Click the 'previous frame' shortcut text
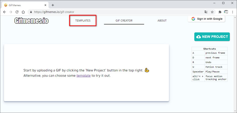The image size is (237, 113). click(215, 53)
